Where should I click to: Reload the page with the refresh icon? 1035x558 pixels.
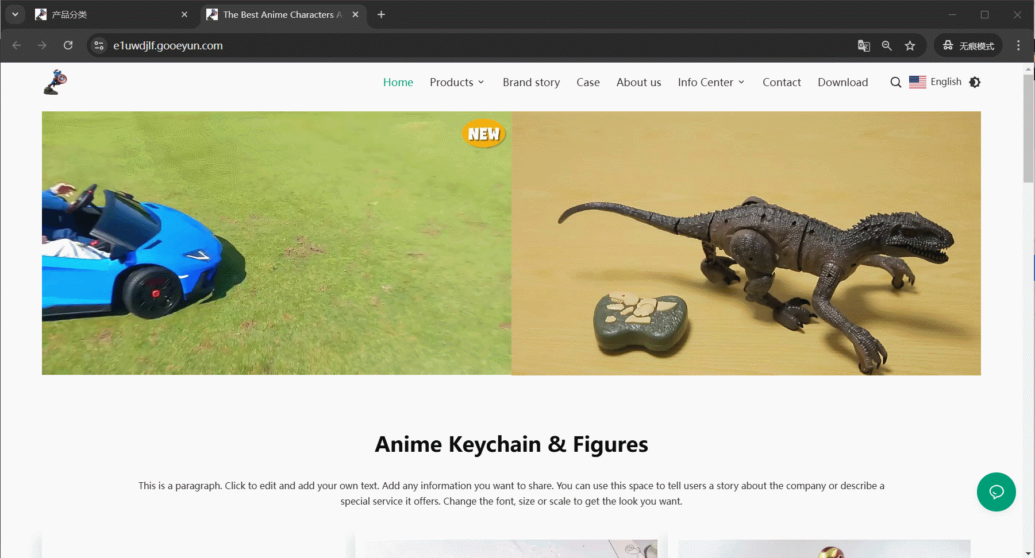[x=68, y=45]
